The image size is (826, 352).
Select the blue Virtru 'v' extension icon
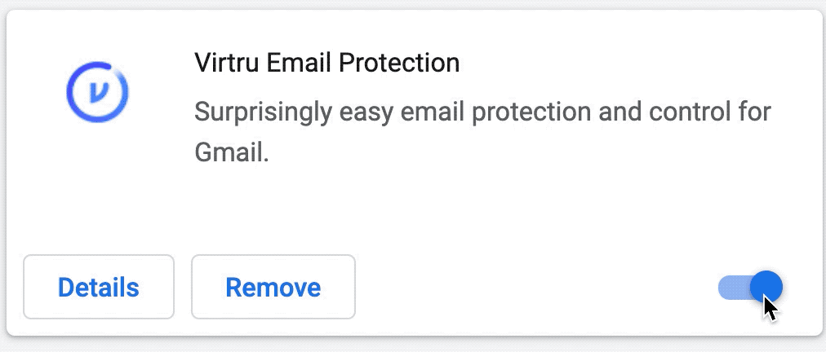click(97, 93)
